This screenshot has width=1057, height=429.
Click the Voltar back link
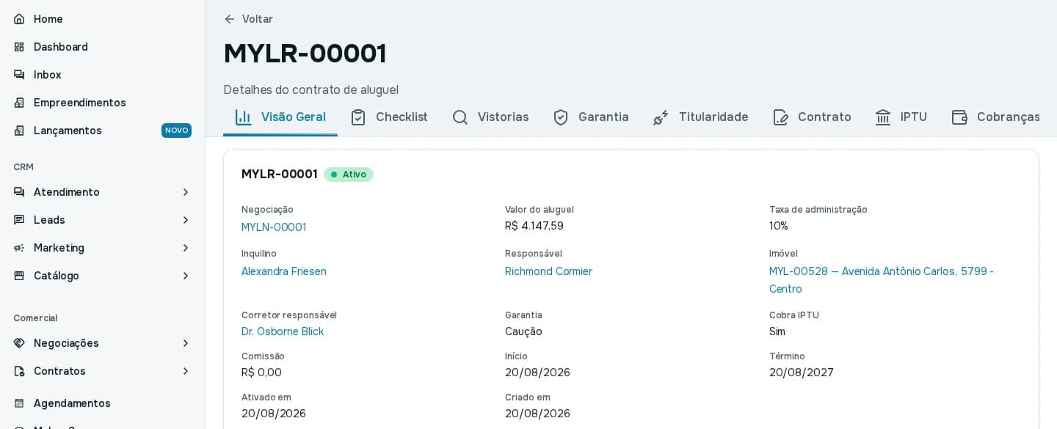249,19
